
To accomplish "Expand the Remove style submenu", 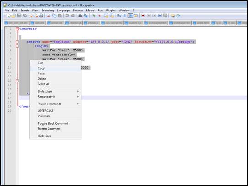I will 55,97.
